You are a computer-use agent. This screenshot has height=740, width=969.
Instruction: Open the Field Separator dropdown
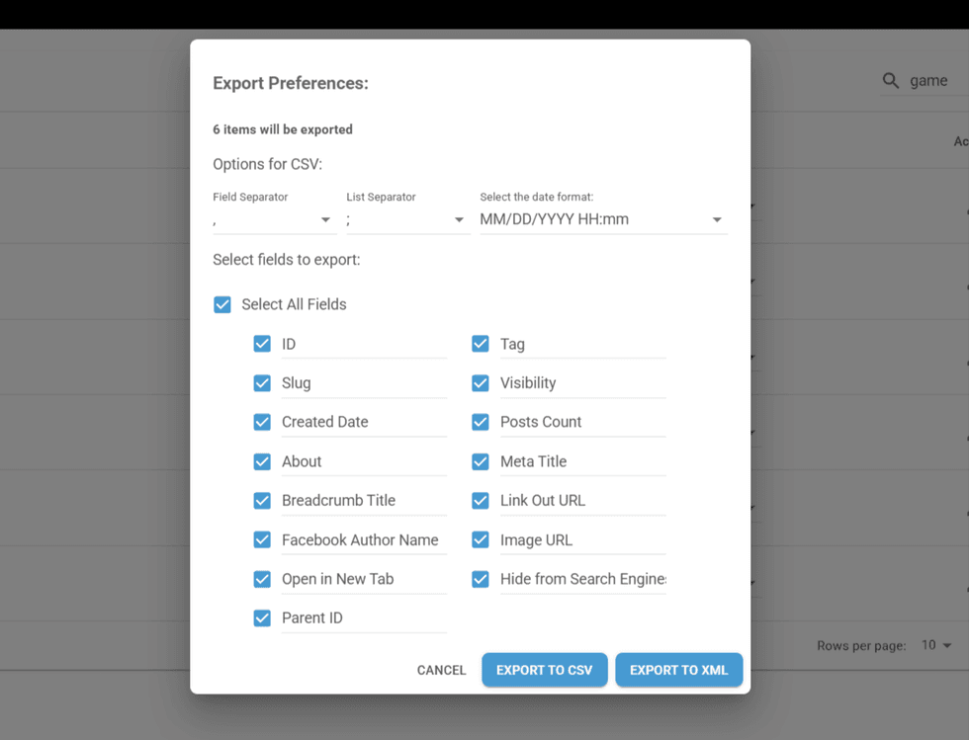click(x=273, y=219)
